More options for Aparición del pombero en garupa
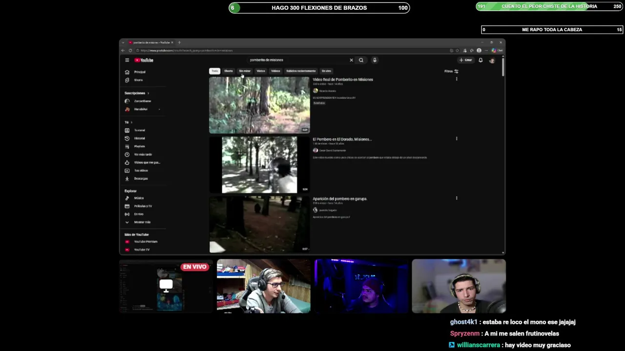This screenshot has width=625, height=351. pos(457,198)
